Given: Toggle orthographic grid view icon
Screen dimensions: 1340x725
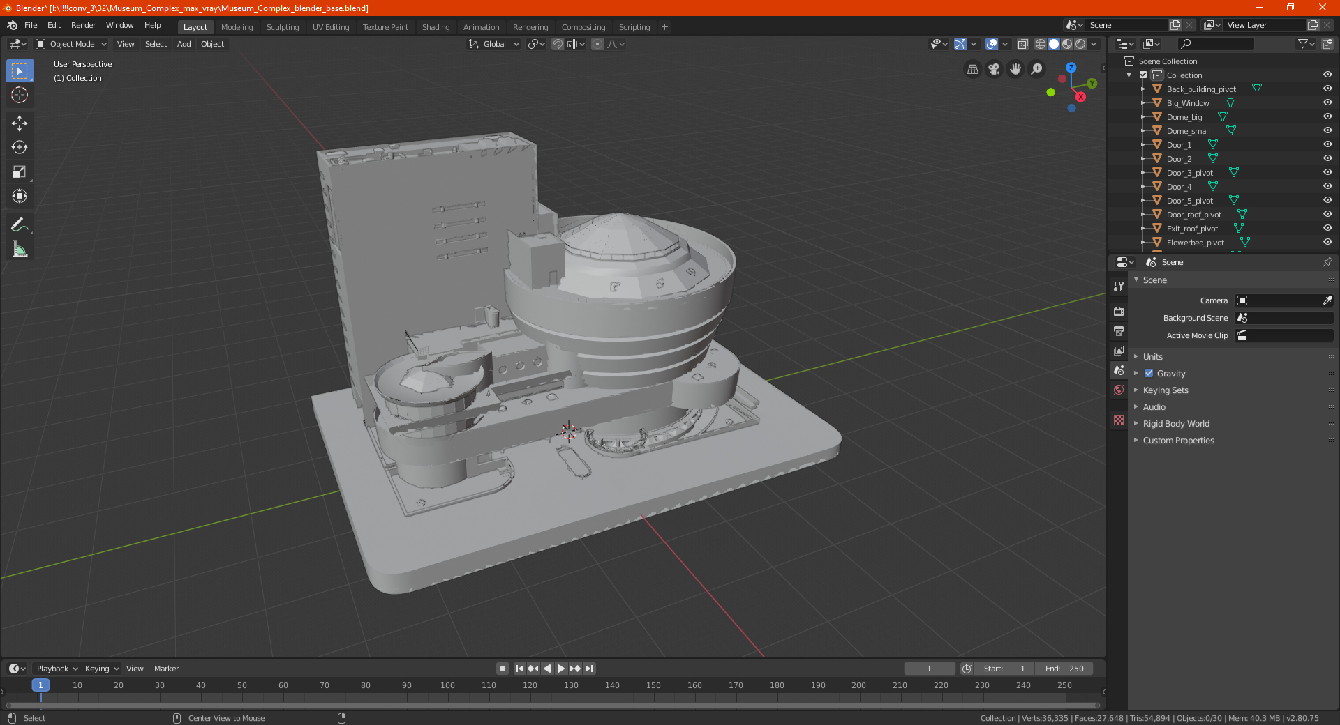Looking at the screenshot, I should point(972,69).
